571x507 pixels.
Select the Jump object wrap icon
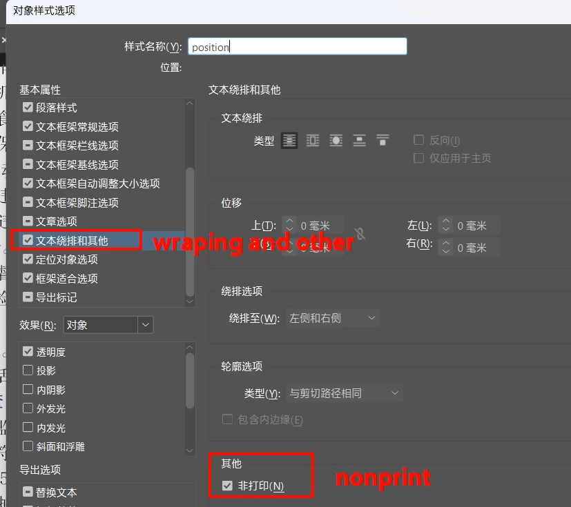point(359,141)
